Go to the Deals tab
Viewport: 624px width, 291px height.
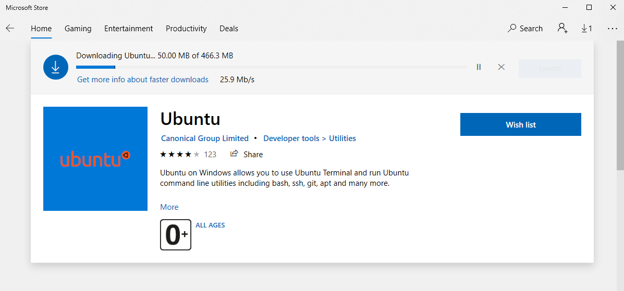[x=228, y=29]
